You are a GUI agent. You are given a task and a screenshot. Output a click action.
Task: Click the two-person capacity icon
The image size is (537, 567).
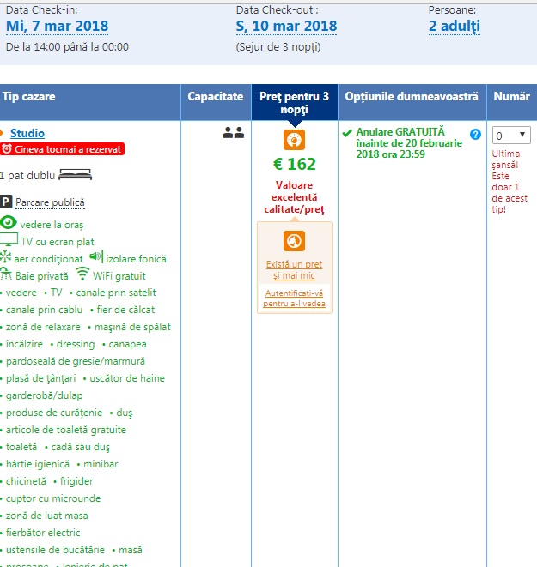[x=234, y=133]
